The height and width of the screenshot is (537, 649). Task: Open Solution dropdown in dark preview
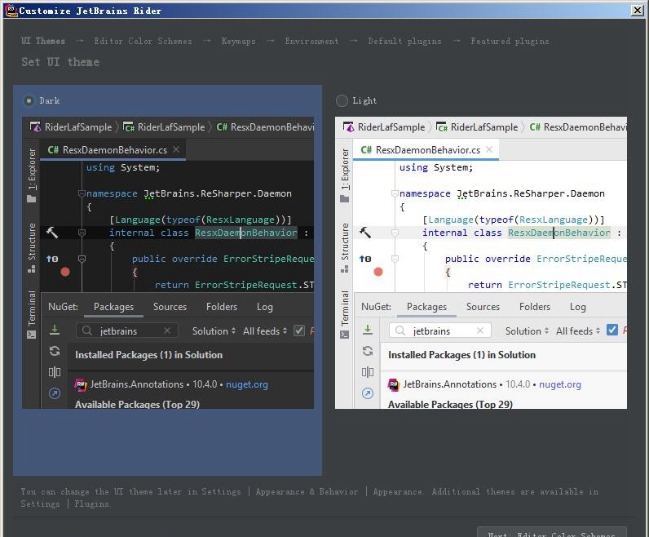214,331
